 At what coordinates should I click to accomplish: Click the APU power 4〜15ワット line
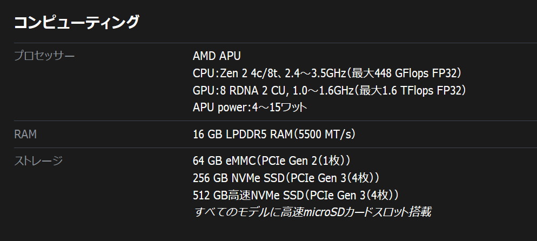pos(250,108)
